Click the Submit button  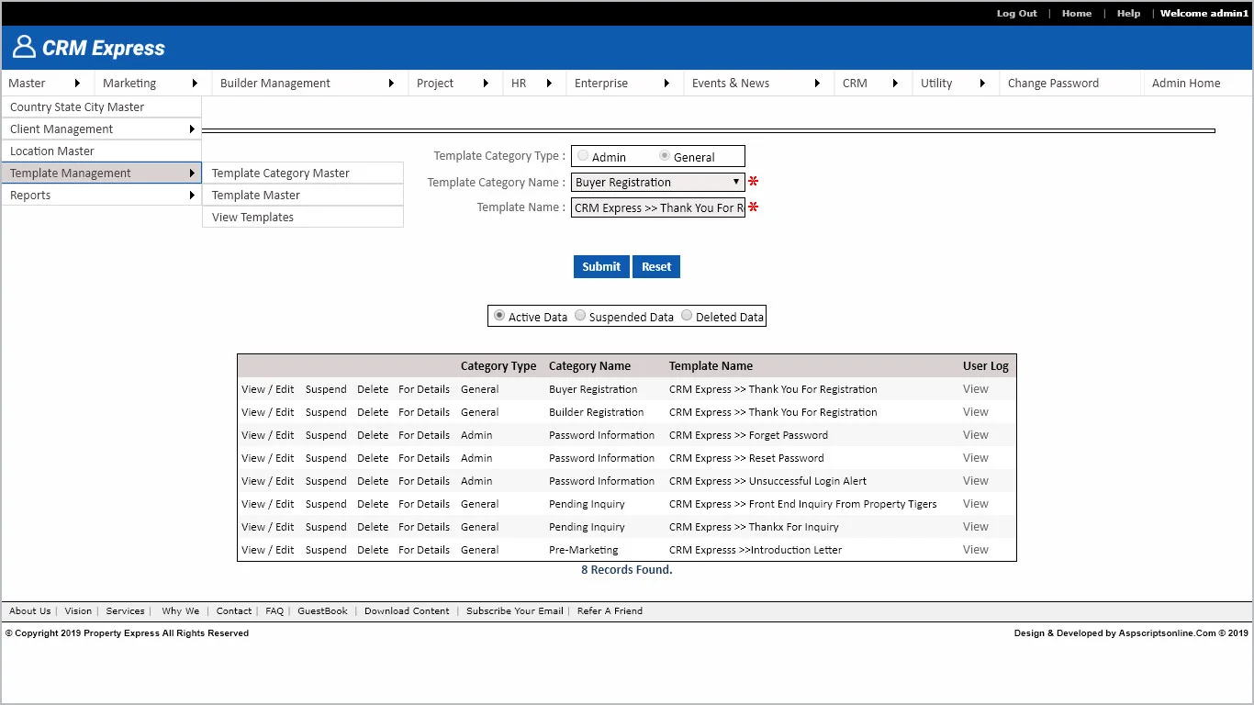coord(601,266)
